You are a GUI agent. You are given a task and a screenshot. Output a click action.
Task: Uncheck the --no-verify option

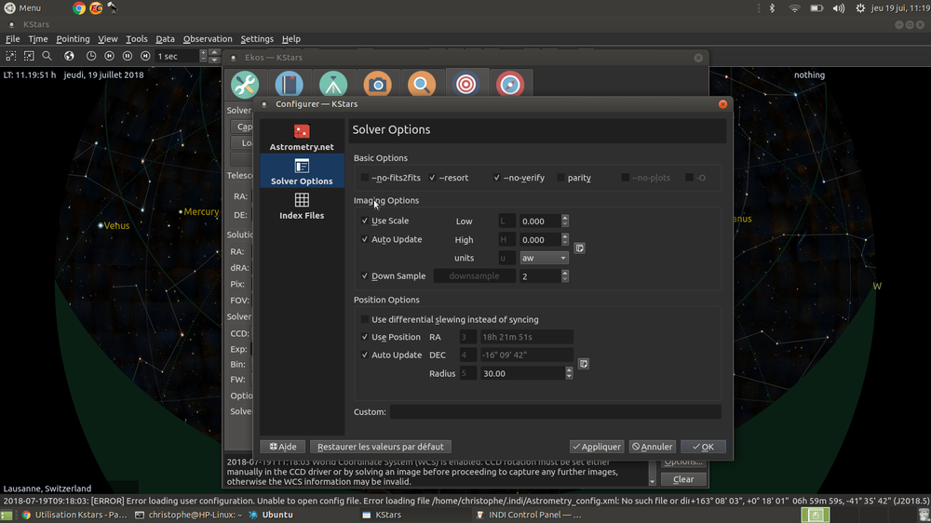tap(497, 178)
